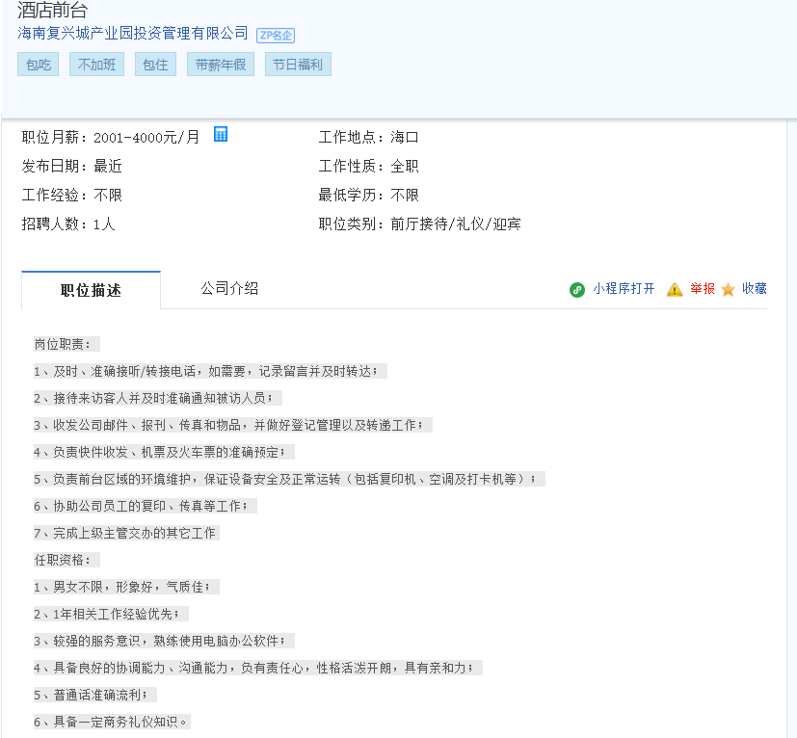Click the 海口 work location value

coord(405,138)
